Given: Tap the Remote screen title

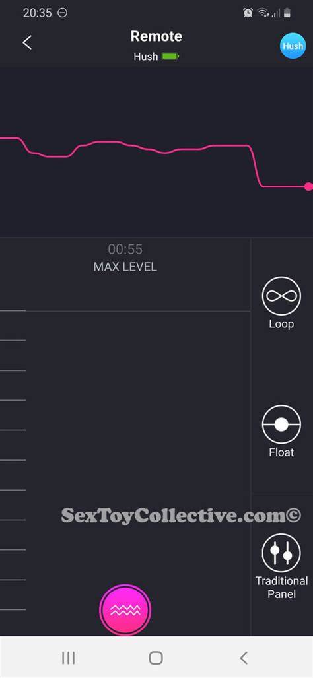Looking at the screenshot, I should click(x=156, y=36).
